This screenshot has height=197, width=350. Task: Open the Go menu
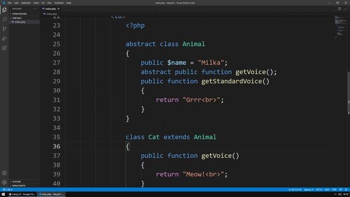43,3
